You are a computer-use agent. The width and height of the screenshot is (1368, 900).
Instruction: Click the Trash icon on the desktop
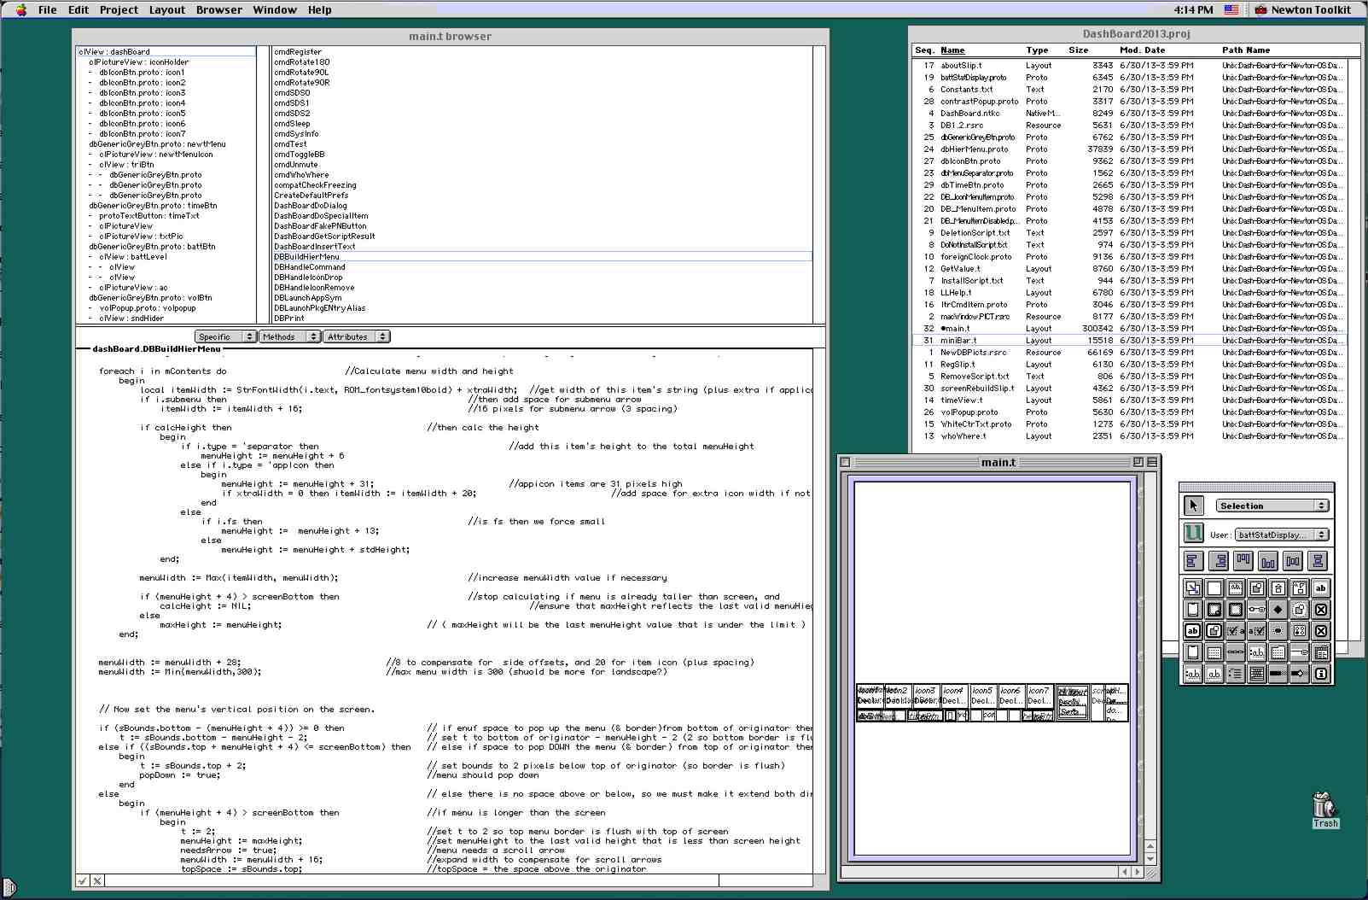click(x=1325, y=809)
